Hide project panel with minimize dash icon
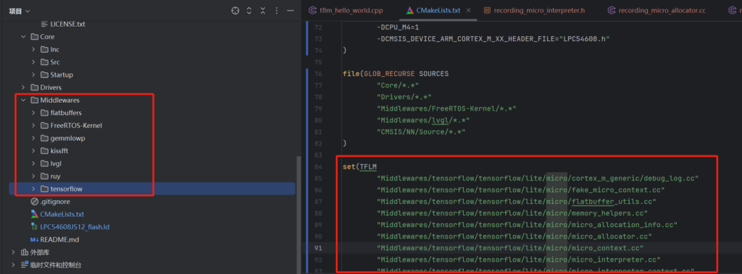 (291, 11)
